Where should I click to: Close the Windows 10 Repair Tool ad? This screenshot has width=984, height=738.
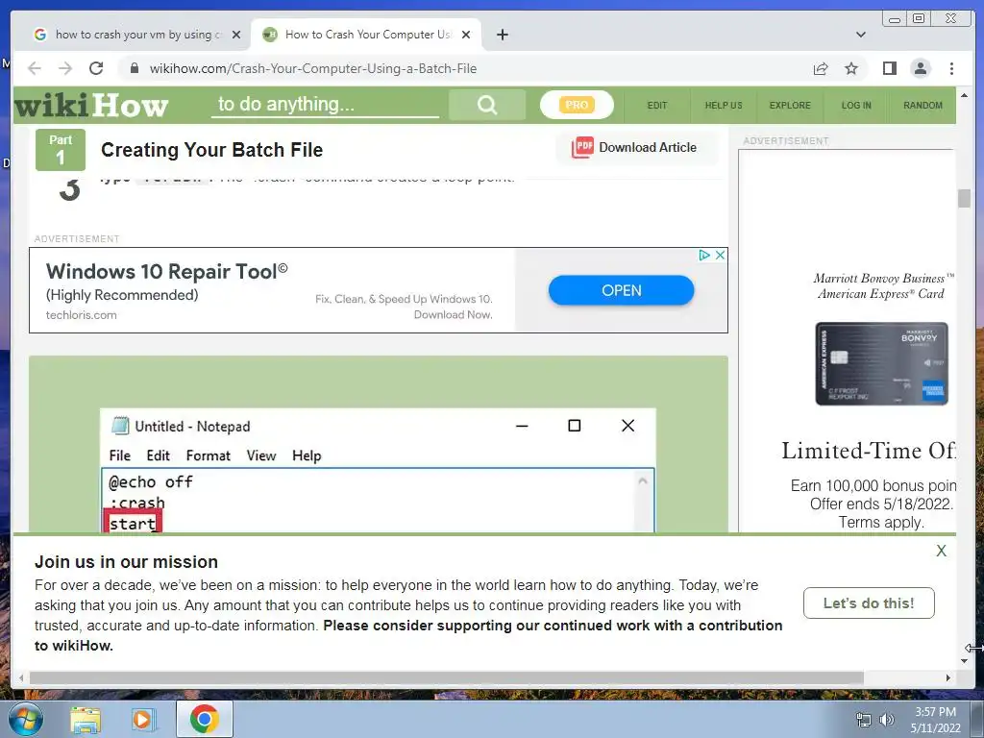tap(721, 256)
